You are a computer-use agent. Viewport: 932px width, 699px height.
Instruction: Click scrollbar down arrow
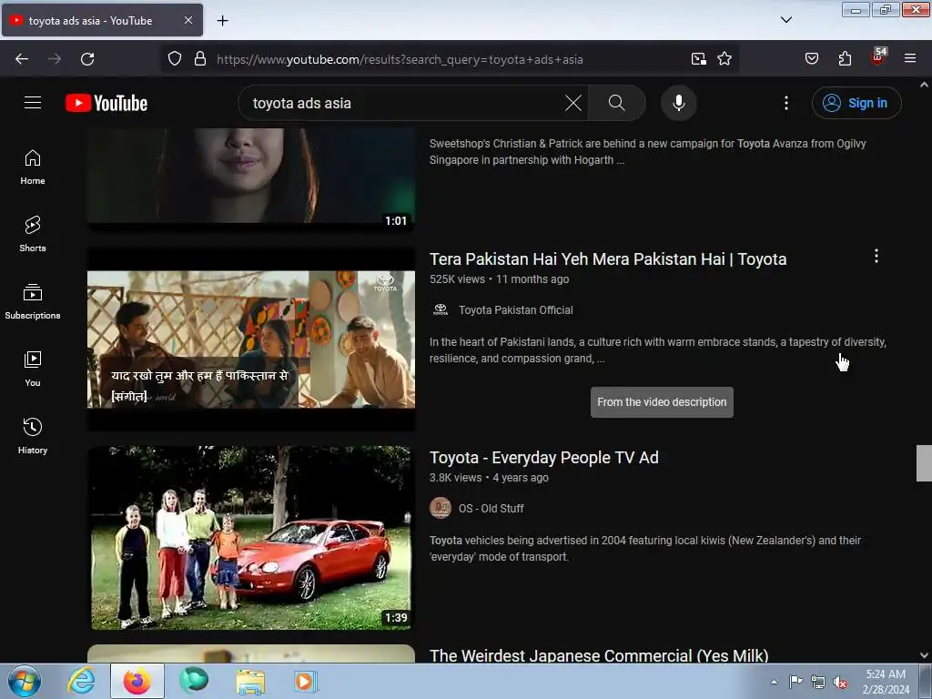point(924,655)
